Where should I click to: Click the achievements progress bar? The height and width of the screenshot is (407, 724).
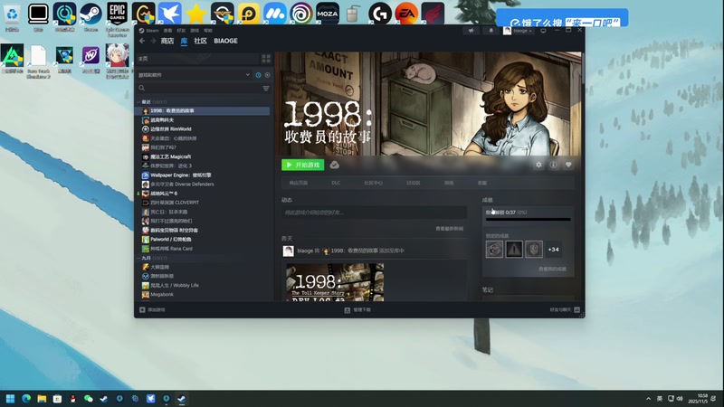[x=529, y=219]
